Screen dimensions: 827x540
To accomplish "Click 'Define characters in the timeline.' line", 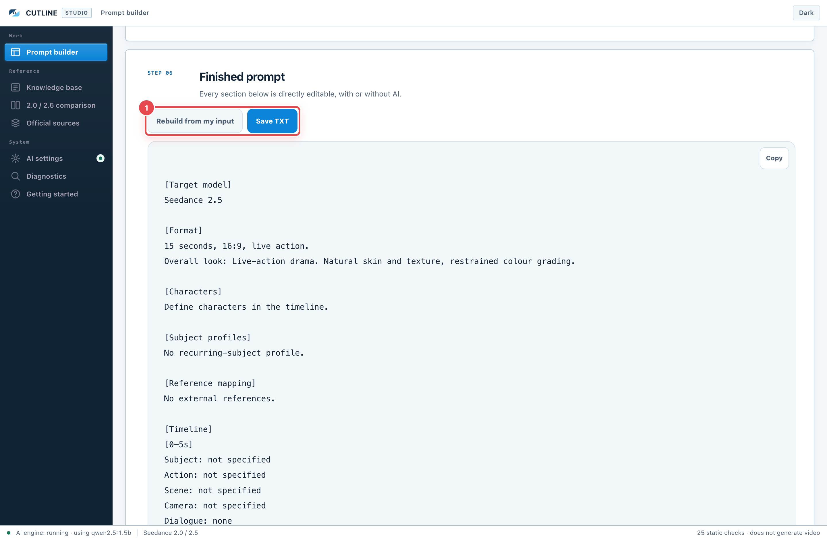I will [x=246, y=307].
